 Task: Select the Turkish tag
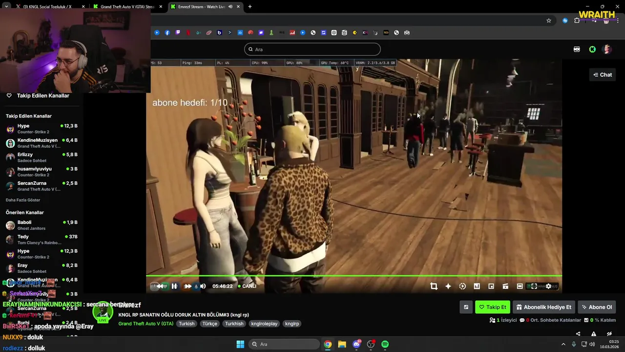pyautogui.click(x=187, y=324)
